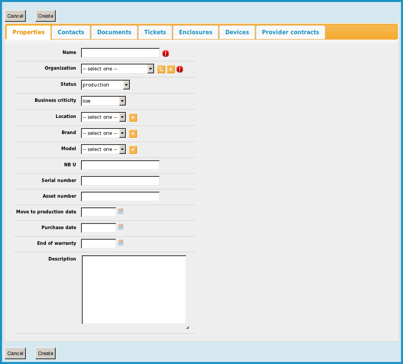The image size is (403, 364).
Task: Expand the Organization dropdown
Action: [x=117, y=69]
